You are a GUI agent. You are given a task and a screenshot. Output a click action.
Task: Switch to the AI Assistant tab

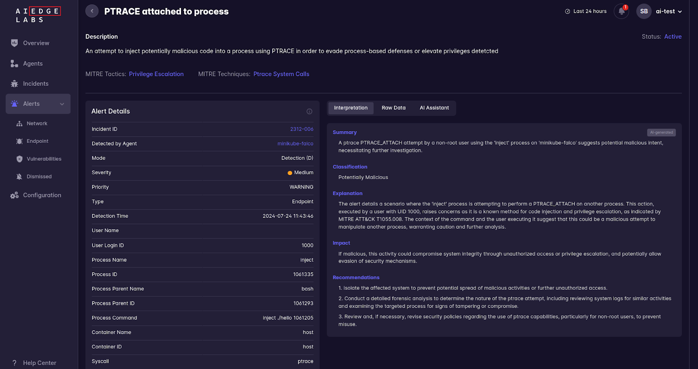click(x=434, y=108)
